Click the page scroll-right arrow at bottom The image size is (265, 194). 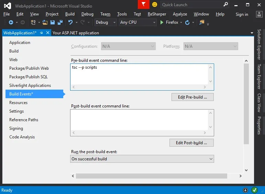pos(240,176)
